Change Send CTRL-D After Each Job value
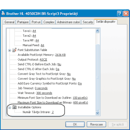Screen dimensions: 130x130 point(57,69)
